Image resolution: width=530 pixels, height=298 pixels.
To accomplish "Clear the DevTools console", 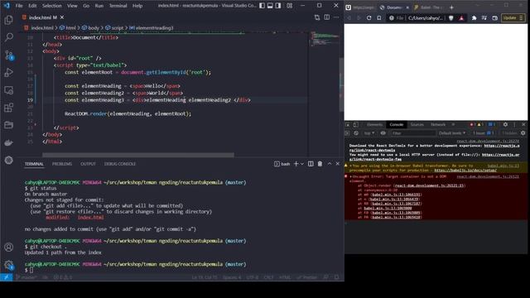I will [356, 133].
